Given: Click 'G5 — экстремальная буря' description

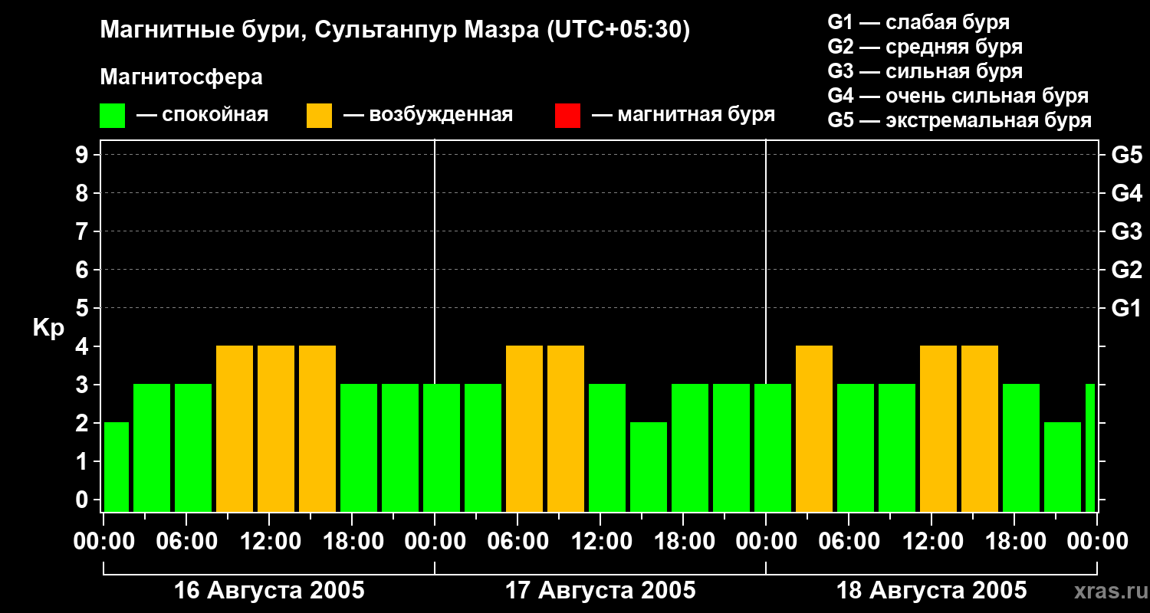Looking at the screenshot, I should [959, 120].
